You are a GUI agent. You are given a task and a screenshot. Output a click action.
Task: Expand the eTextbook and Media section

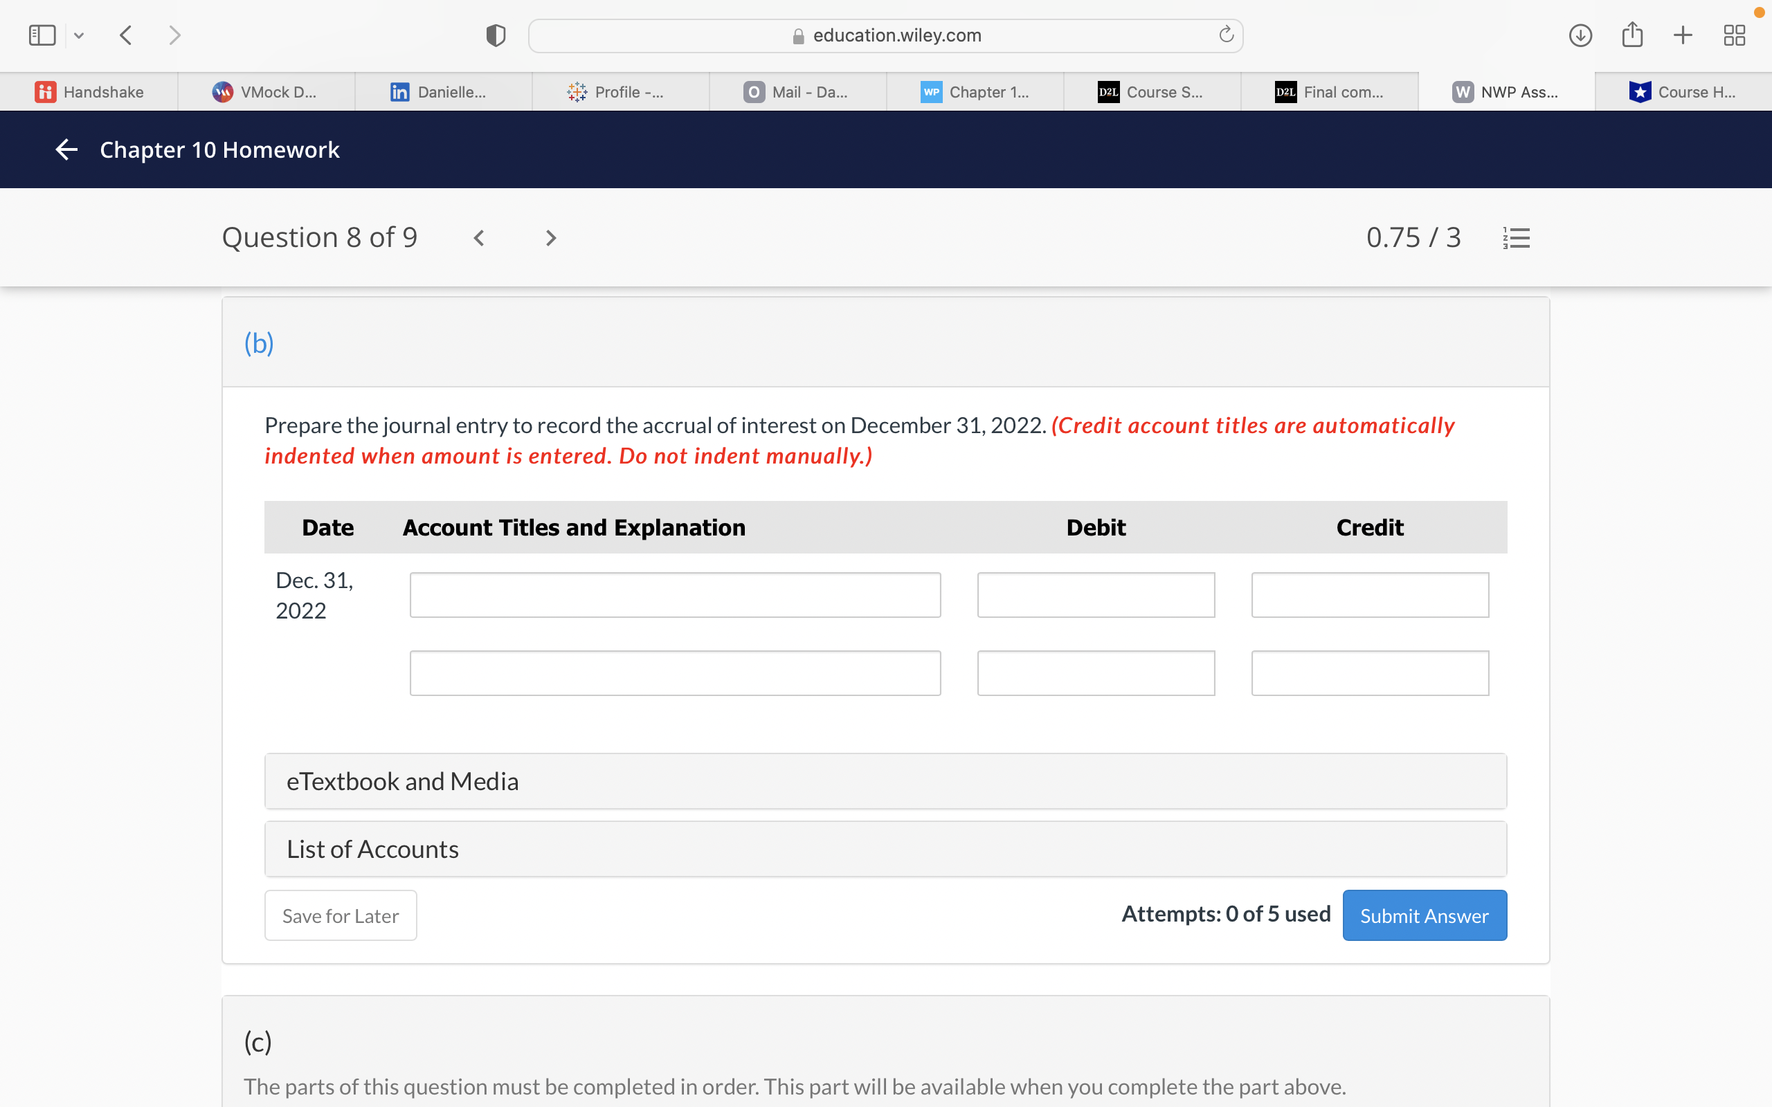tap(885, 781)
